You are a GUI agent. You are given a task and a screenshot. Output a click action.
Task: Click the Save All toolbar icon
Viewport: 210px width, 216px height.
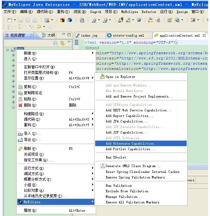coord(28,20)
